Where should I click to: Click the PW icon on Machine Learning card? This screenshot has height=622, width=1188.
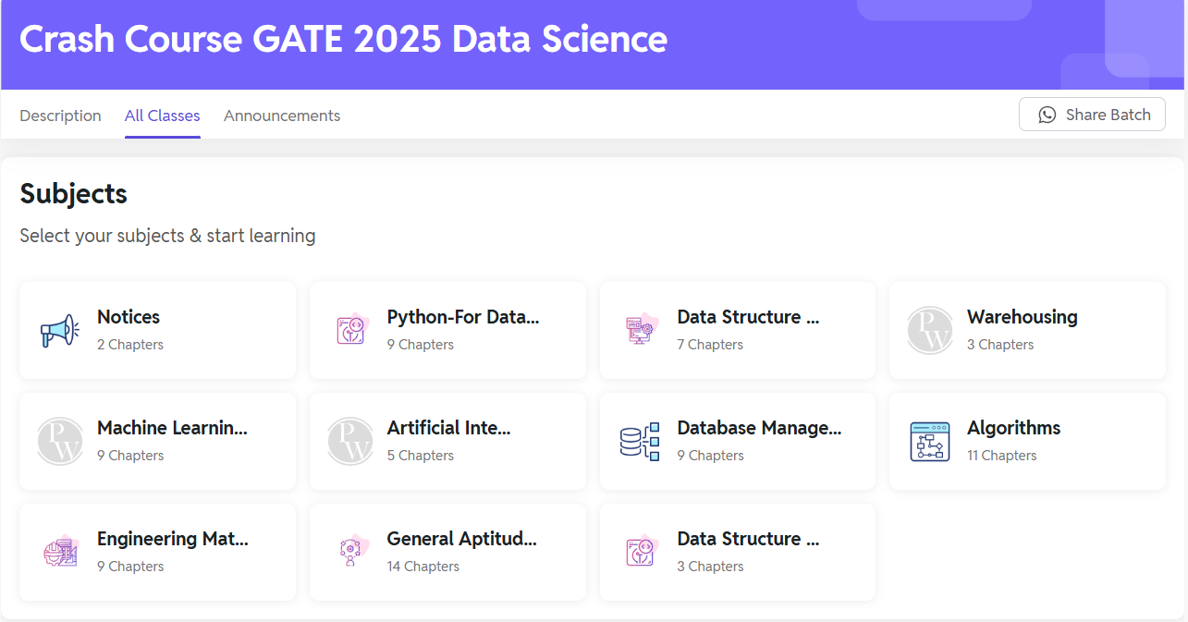click(59, 441)
